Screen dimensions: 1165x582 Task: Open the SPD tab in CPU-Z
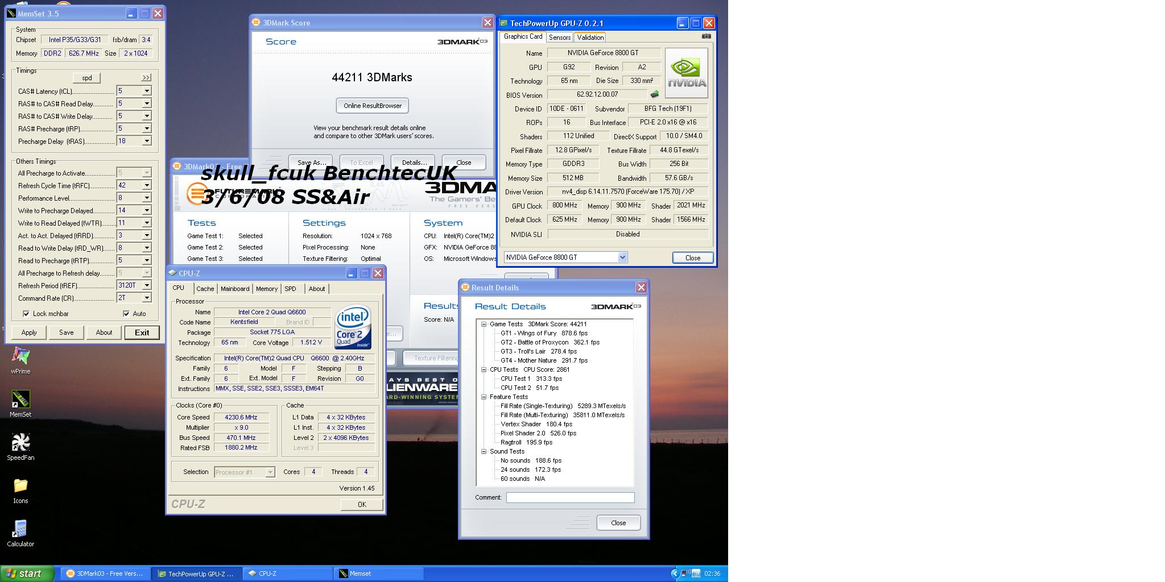pos(291,289)
